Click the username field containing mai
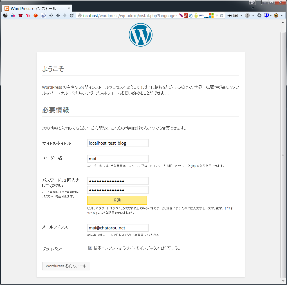 (x=118, y=159)
